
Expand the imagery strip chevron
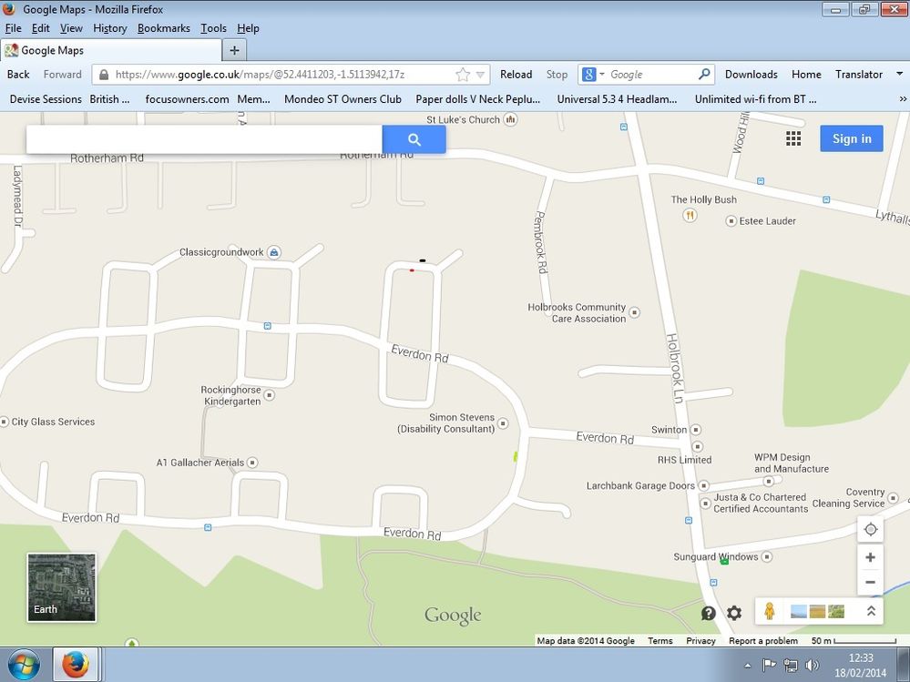click(871, 611)
